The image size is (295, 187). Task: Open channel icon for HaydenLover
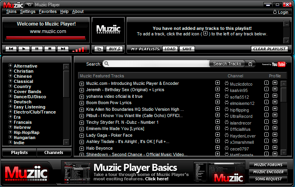point(227,135)
